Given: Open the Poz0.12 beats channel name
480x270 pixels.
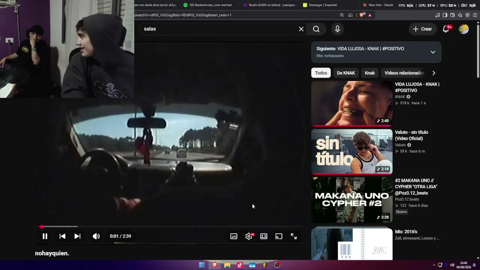Looking at the screenshot, I should pos(407,199).
